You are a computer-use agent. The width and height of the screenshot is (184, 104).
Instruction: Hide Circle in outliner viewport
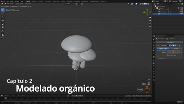click(x=180, y=10)
